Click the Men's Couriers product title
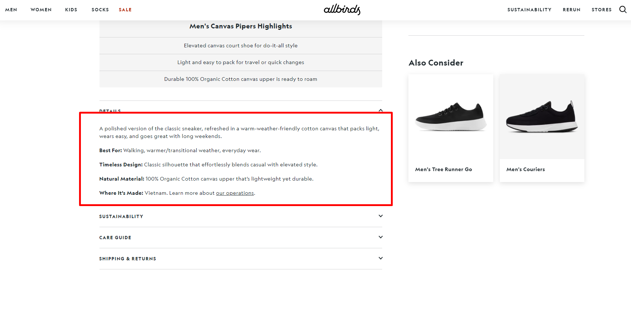This screenshot has width=631, height=312. pos(525,169)
